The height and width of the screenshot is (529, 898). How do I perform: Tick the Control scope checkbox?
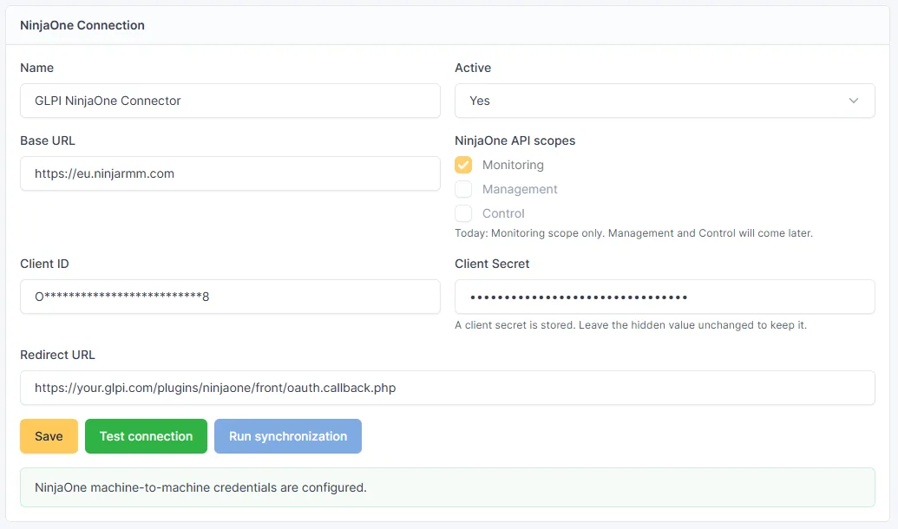click(463, 213)
